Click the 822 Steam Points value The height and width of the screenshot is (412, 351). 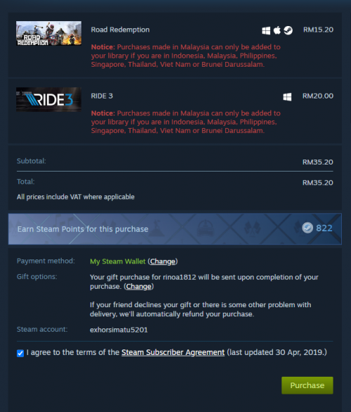[324, 228]
